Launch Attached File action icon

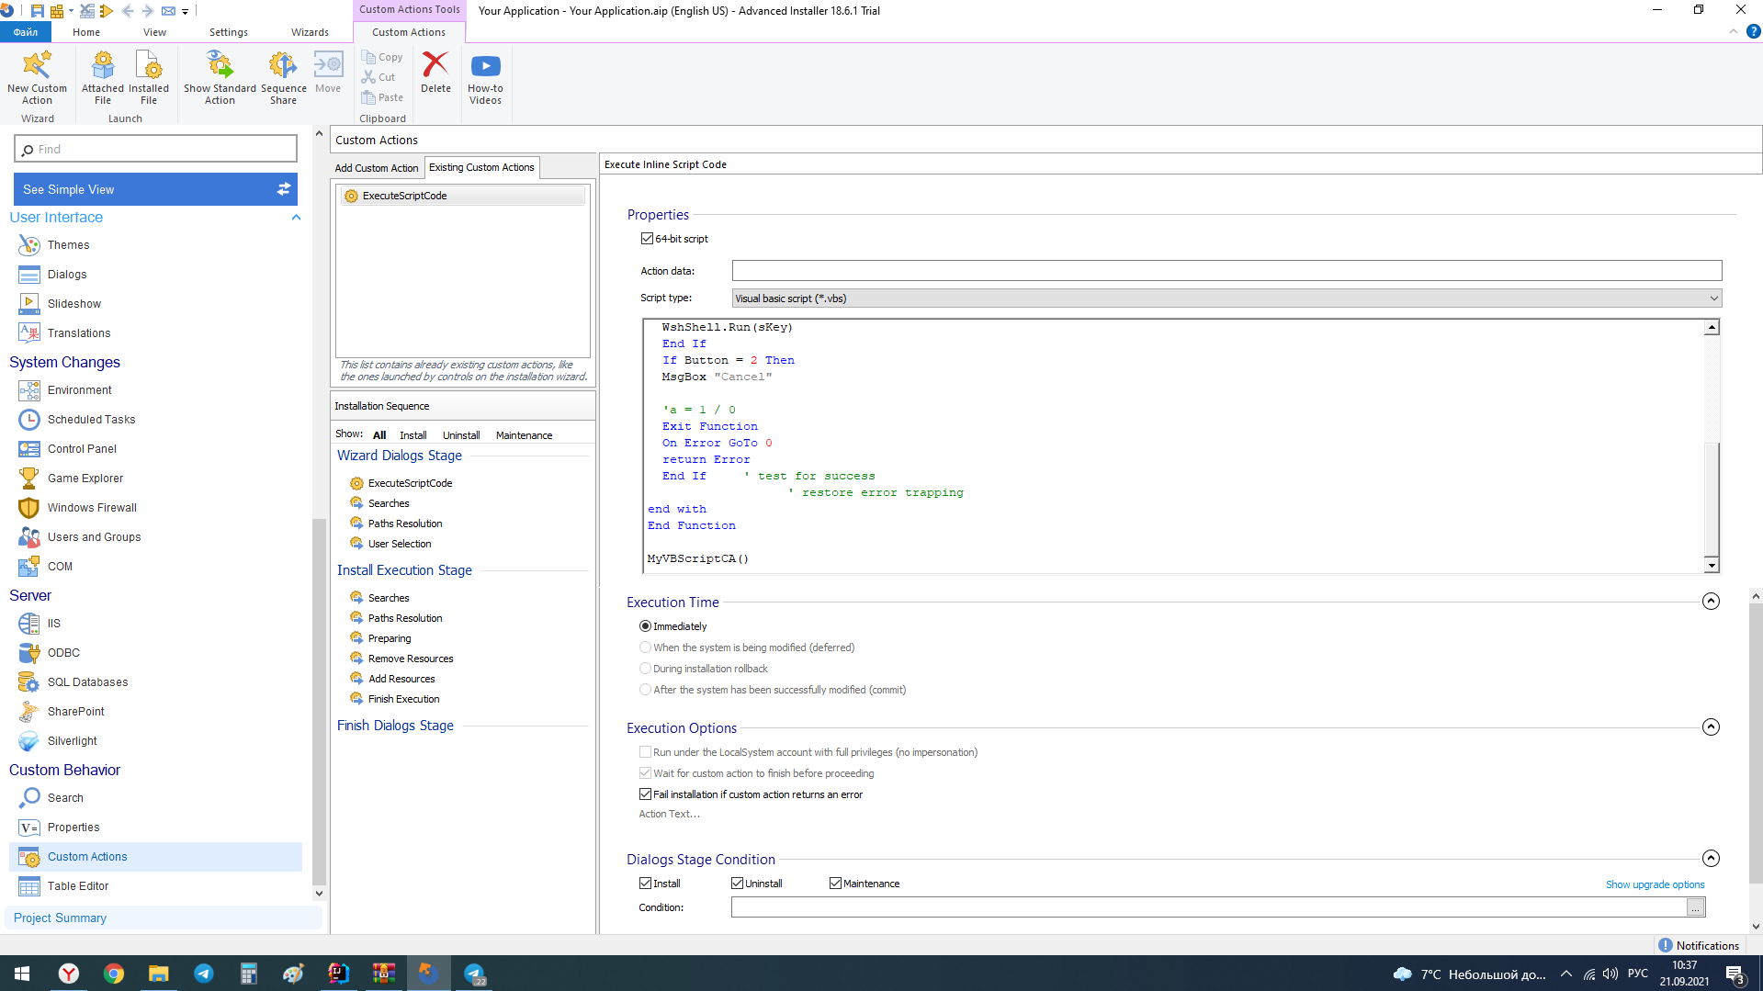[103, 65]
